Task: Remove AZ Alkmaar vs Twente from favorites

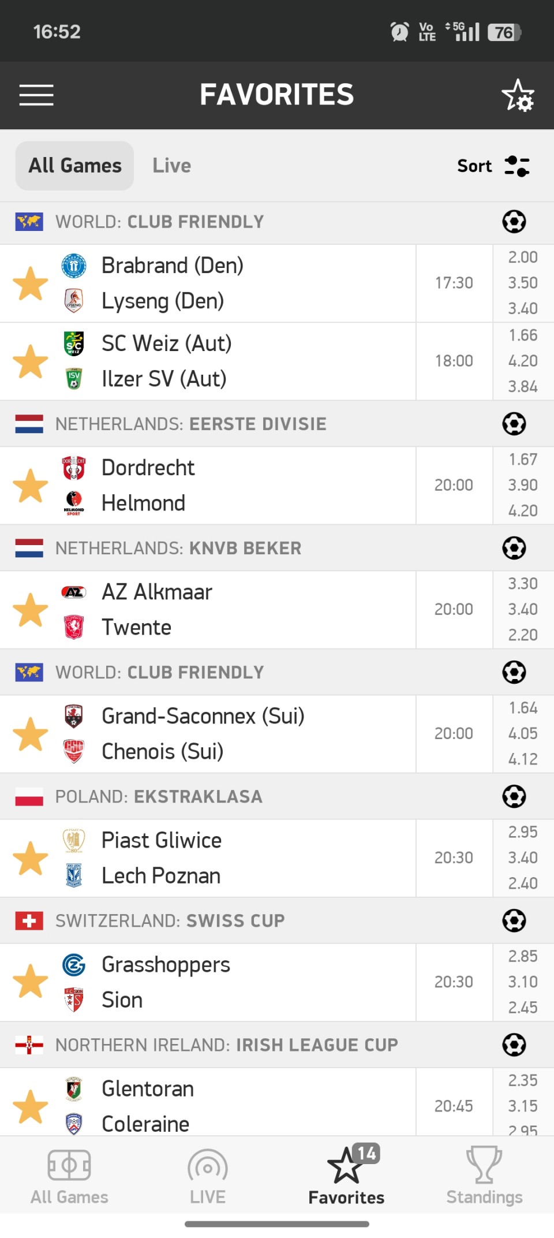Action: click(x=31, y=610)
